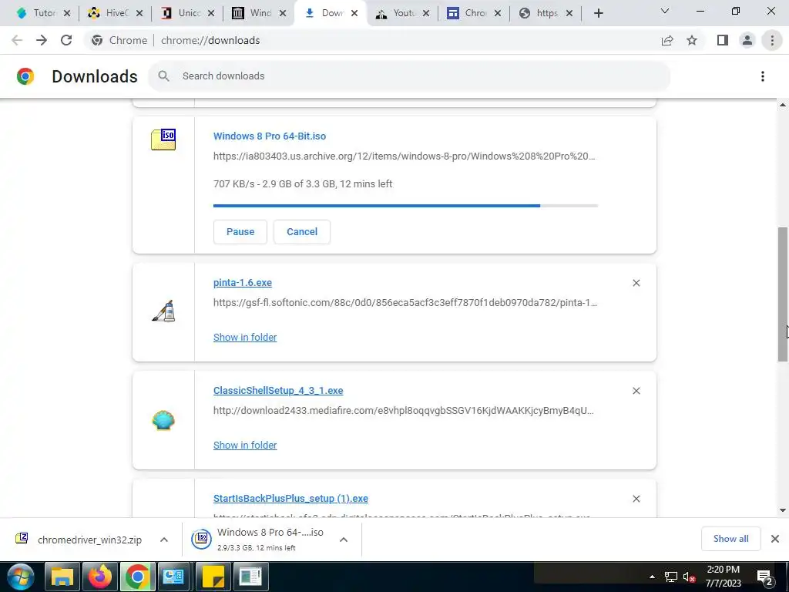
Task: Remove ClassicShellSetup_4_3_1.exe from the list
Action: tap(636, 391)
